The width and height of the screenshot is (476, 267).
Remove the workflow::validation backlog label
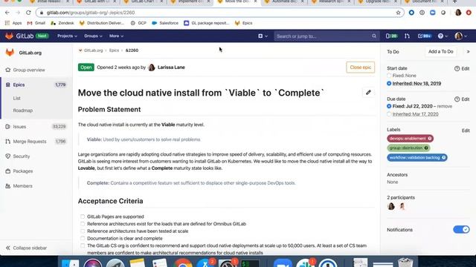point(443,157)
